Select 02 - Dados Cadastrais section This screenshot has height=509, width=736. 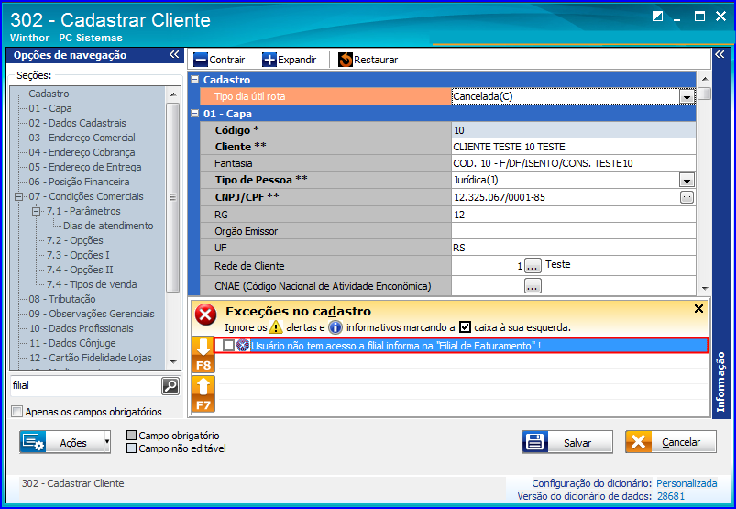pyautogui.click(x=77, y=123)
